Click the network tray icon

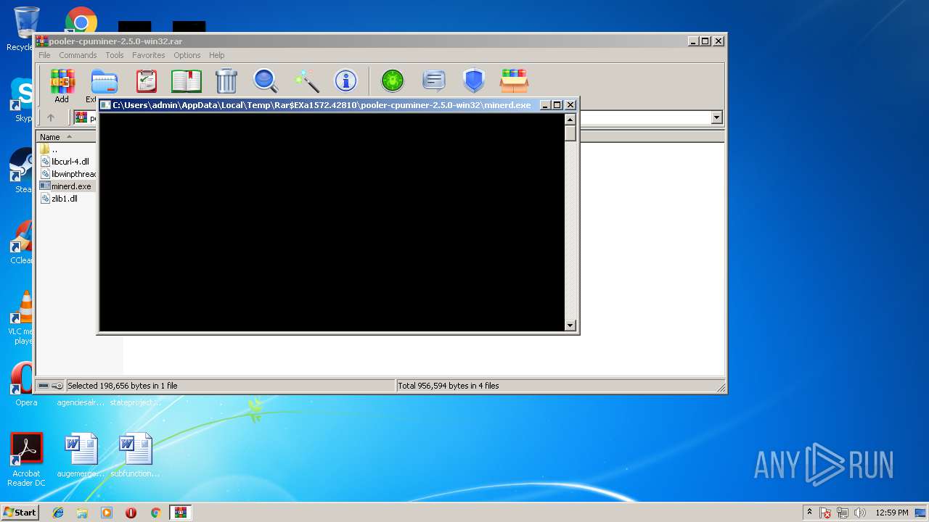843,513
